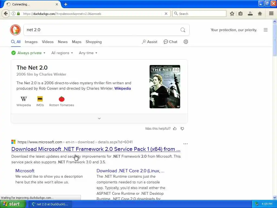277x208 pixels.
Task: Open the All regions dropdown
Action: pyautogui.click(x=62, y=53)
